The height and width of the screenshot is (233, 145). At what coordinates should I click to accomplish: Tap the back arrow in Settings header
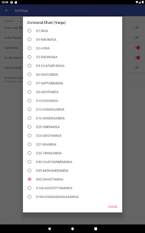7,10
